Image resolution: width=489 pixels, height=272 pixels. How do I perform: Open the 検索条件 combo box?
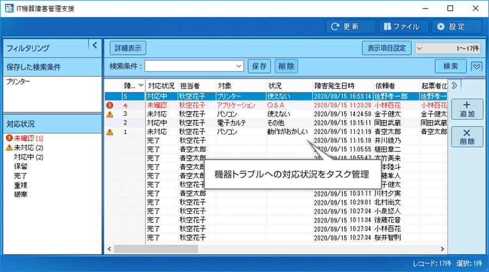point(194,66)
